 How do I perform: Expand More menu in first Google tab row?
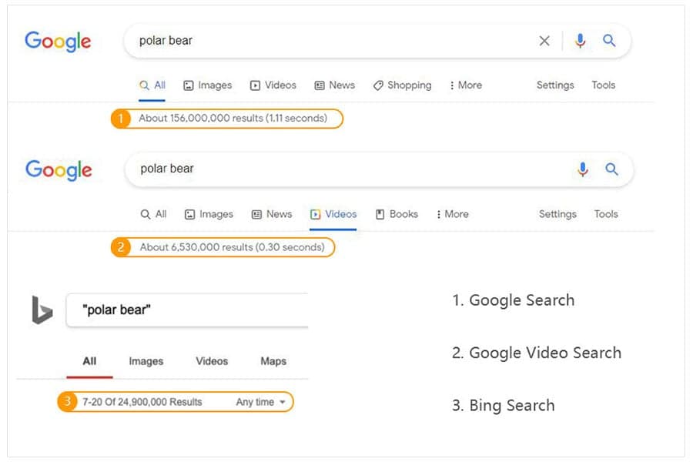tap(465, 85)
